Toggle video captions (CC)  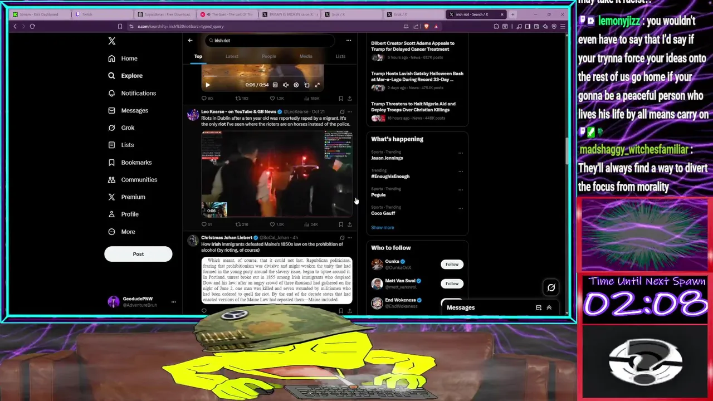pos(275,85)
